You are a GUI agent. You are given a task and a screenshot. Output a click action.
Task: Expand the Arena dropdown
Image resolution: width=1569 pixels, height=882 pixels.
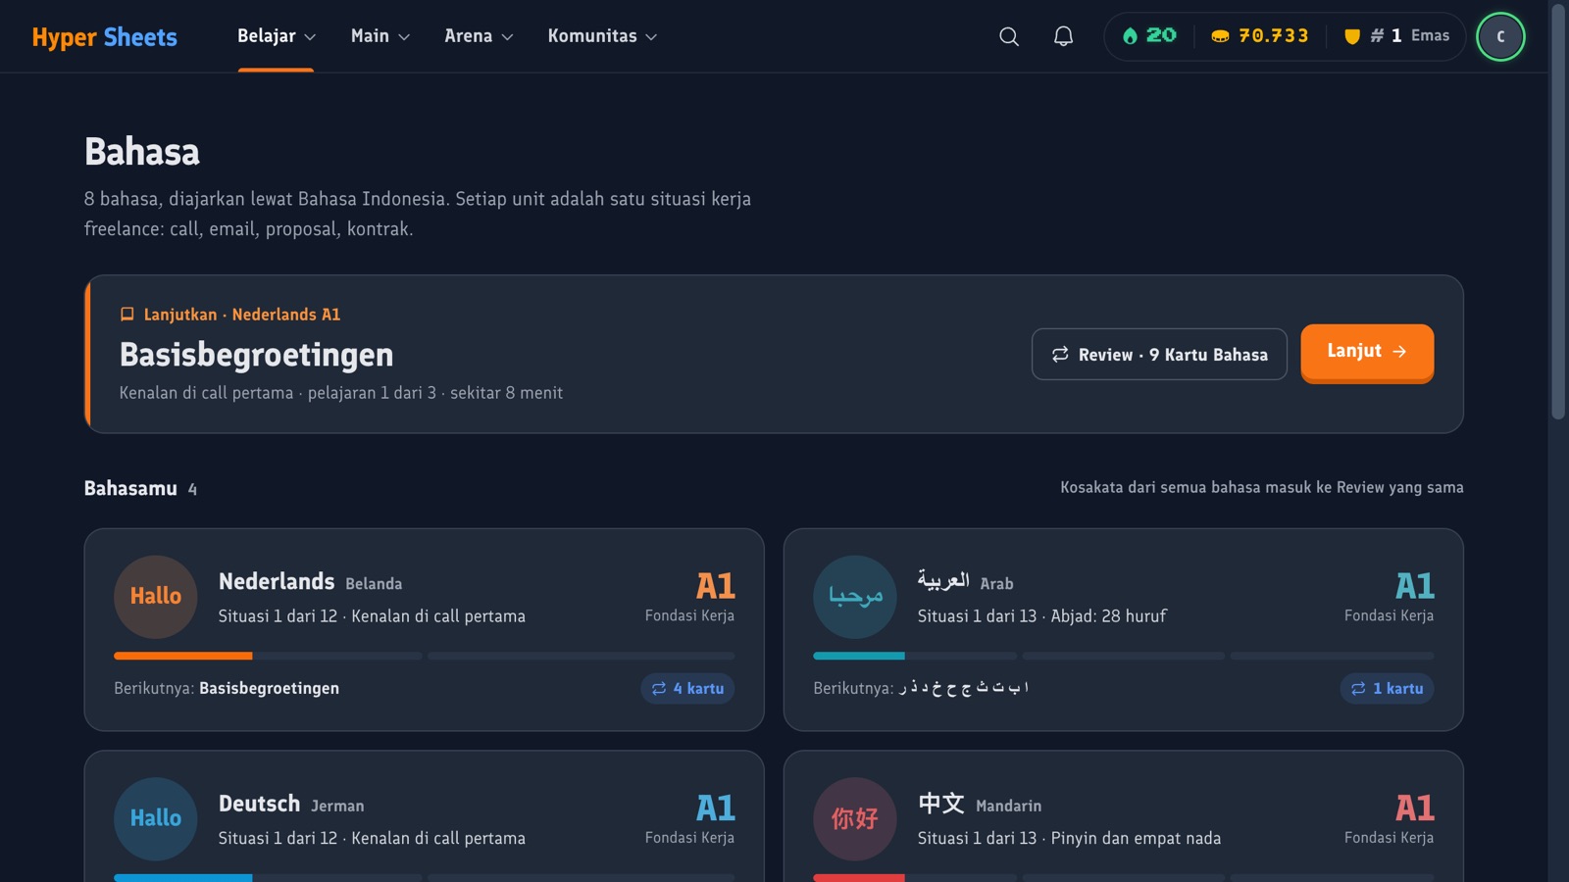click(479, 36)
